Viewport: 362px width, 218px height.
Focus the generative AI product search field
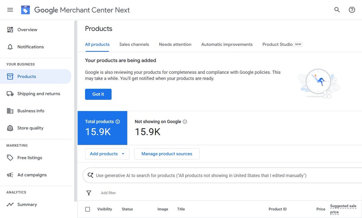pos(223,176)
